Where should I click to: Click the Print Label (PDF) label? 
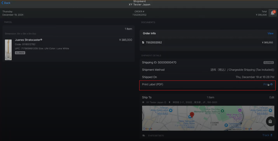tap(153, 84)
